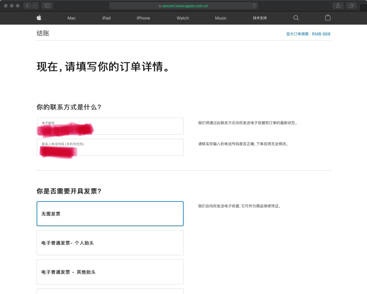Expand 显示订单摘要 order summary
This screenshot has width=367, height=294.
308,34
